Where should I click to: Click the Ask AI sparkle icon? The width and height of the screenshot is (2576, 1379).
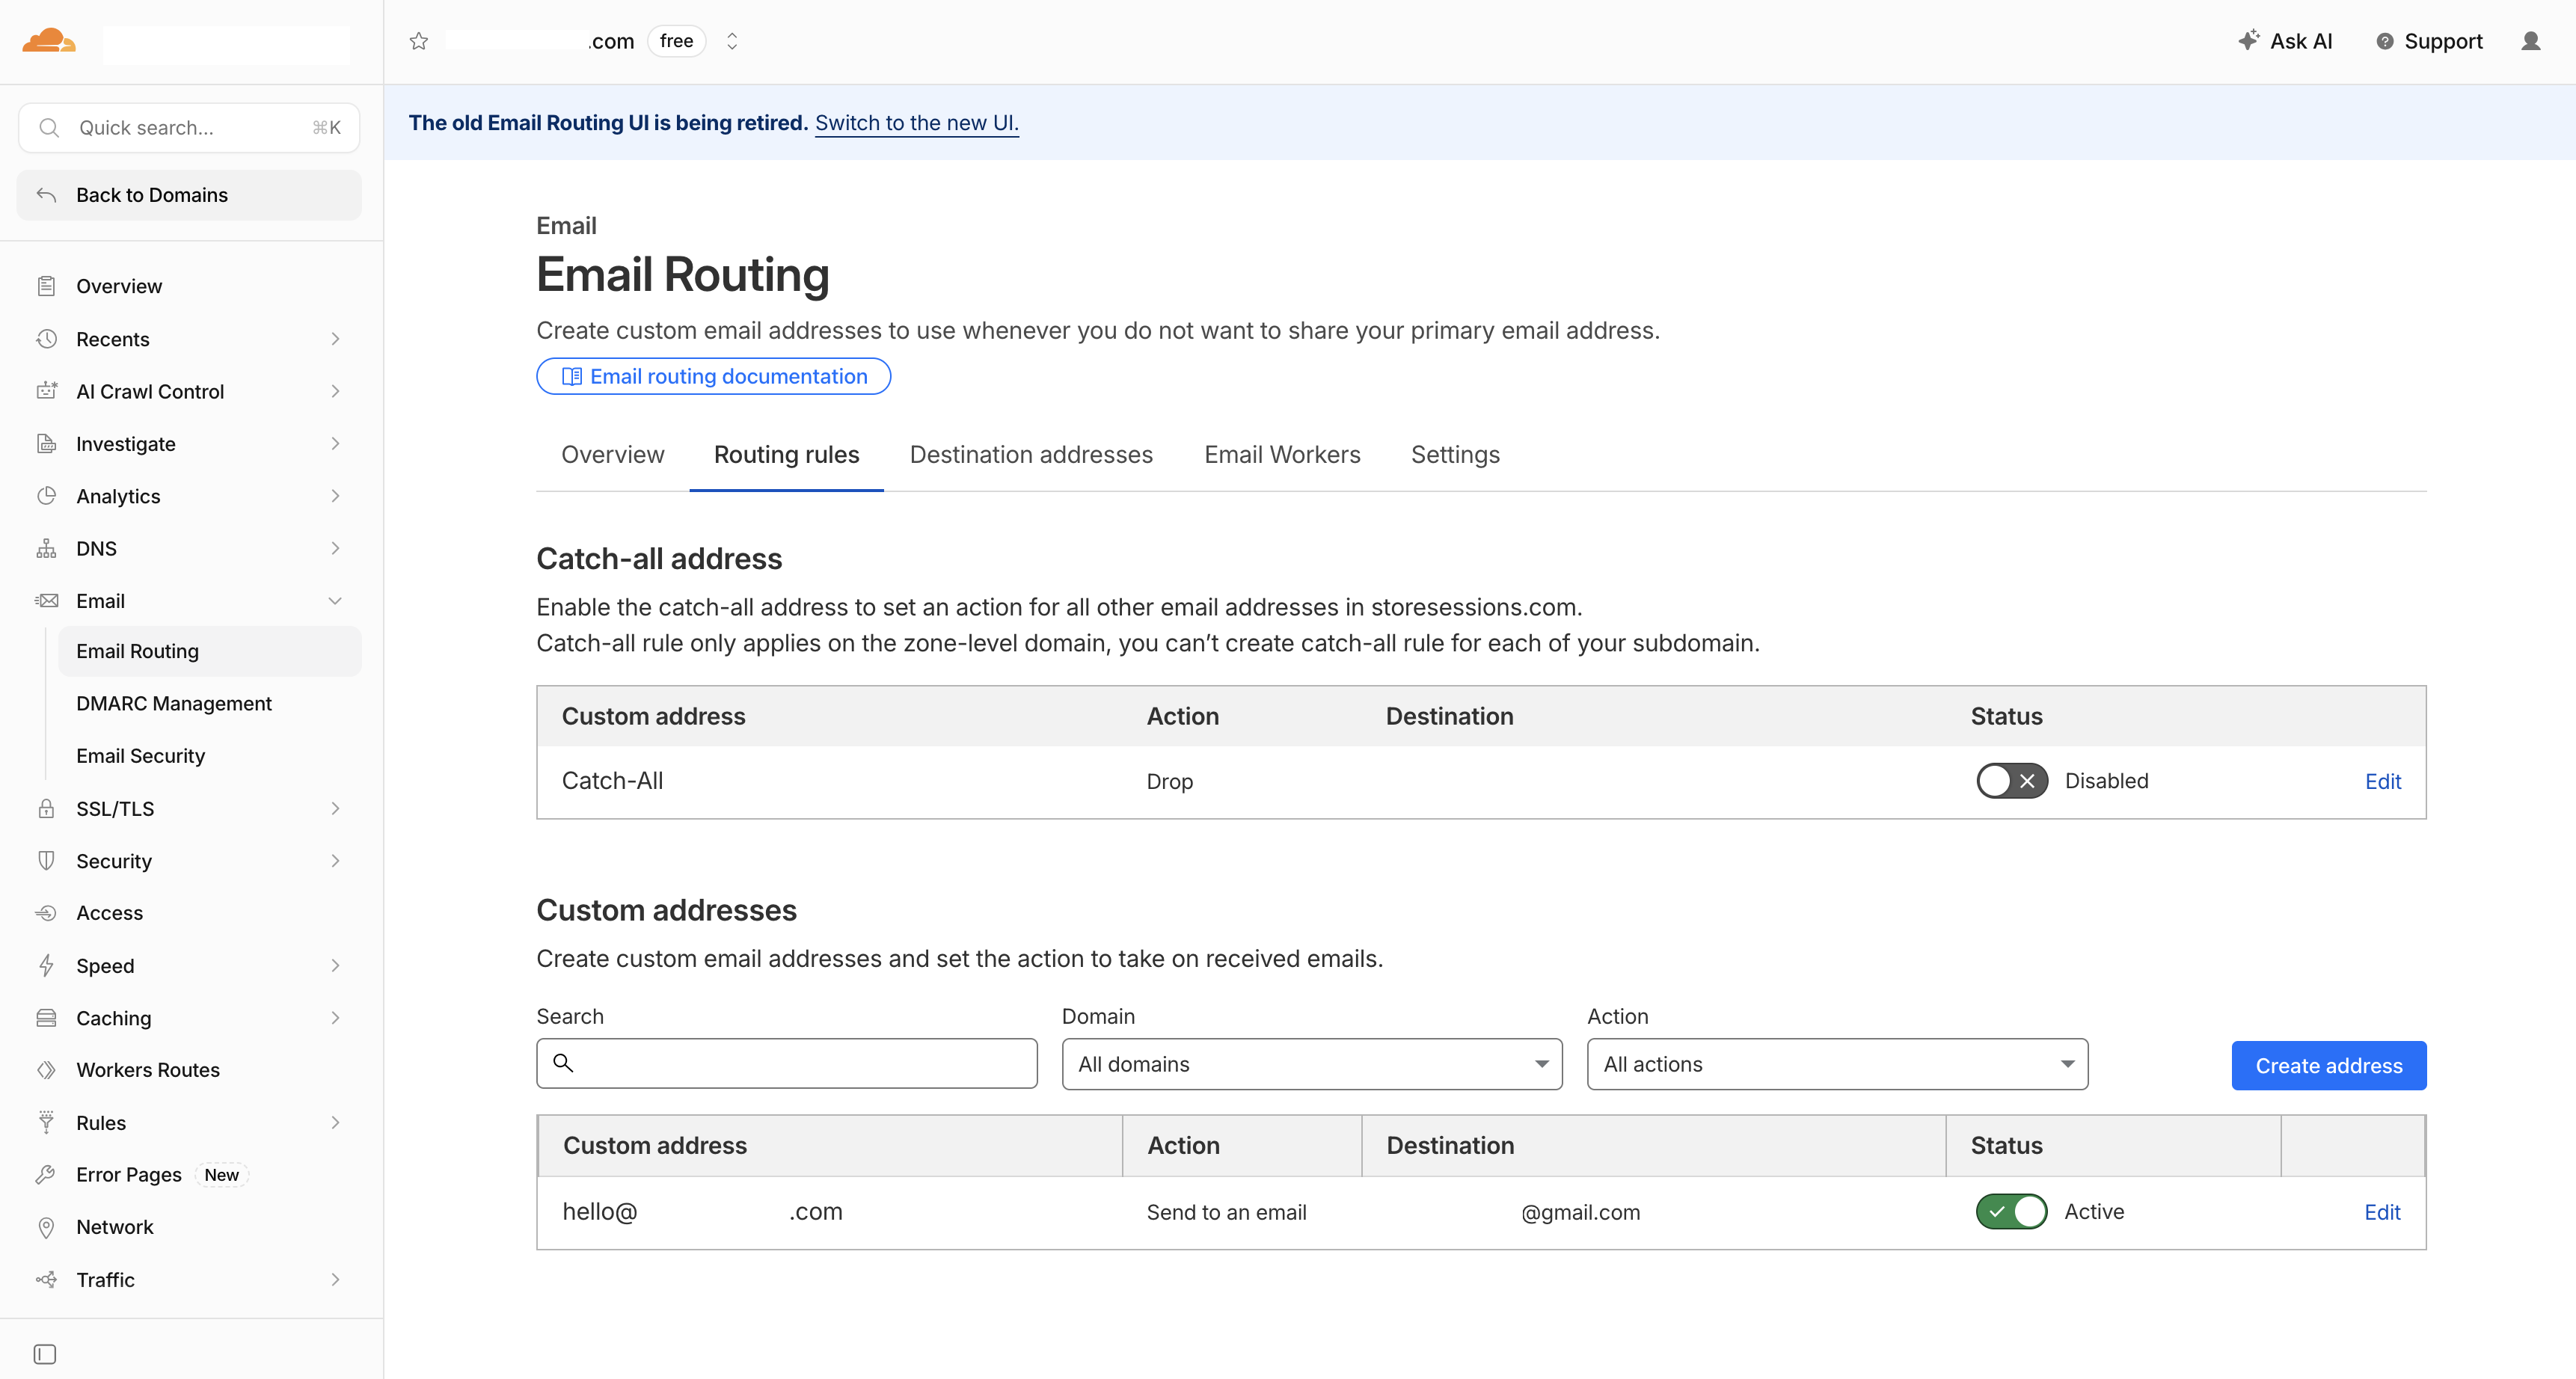(2248, 40)
